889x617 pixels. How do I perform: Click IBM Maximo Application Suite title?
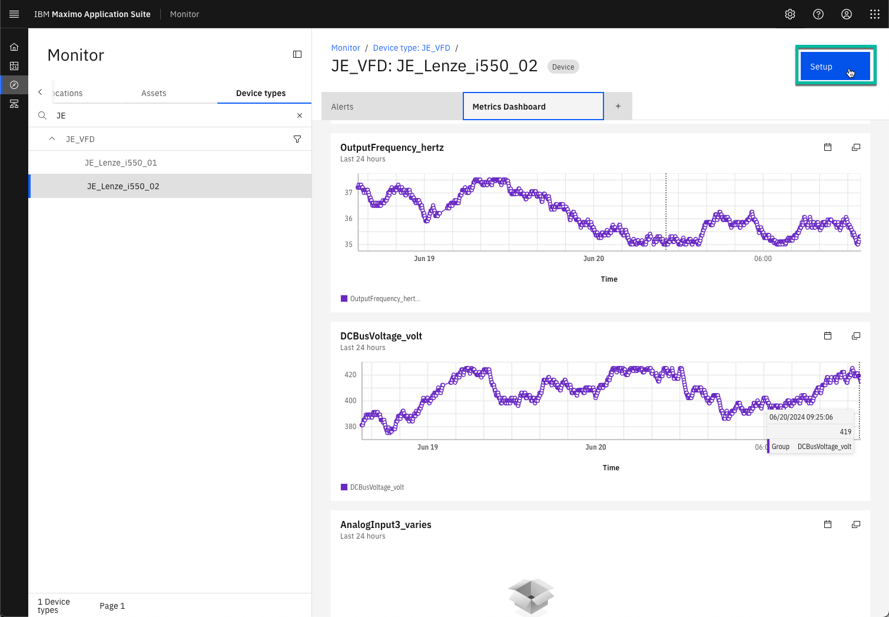tap(92, 14)
